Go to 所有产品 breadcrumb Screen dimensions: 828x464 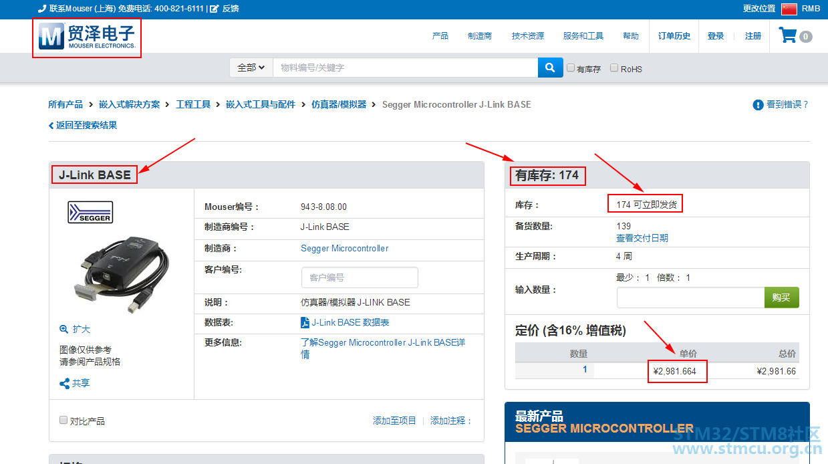65,104
